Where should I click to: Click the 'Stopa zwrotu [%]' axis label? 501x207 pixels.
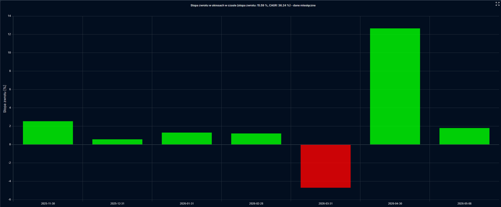[5, 100]
